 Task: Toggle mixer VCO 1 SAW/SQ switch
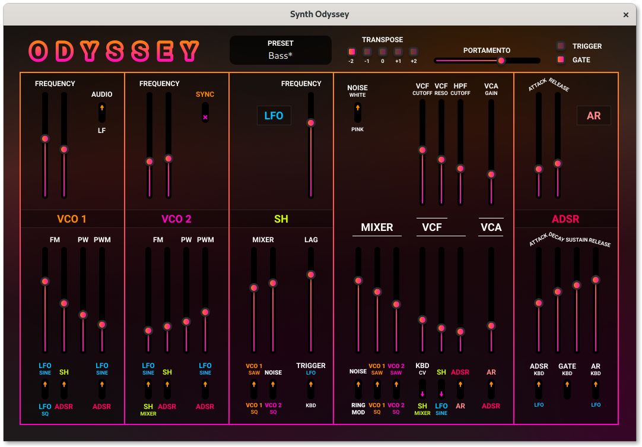(377, 389)
